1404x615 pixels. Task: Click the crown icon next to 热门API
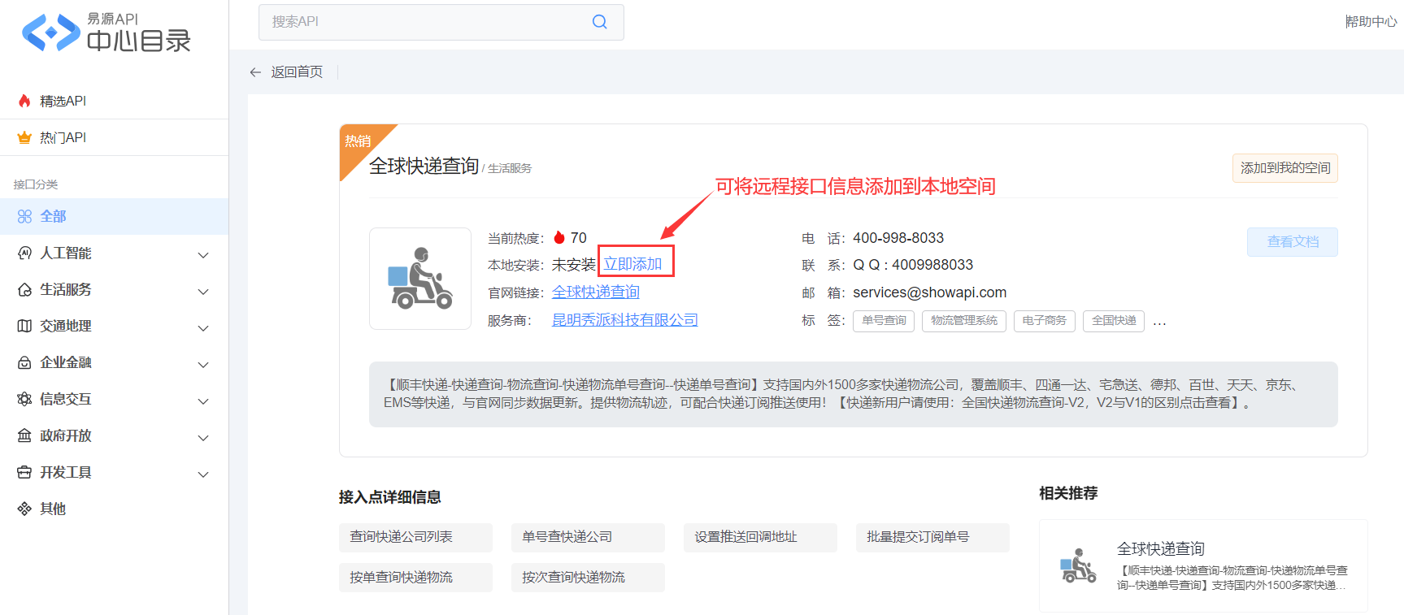24,137
